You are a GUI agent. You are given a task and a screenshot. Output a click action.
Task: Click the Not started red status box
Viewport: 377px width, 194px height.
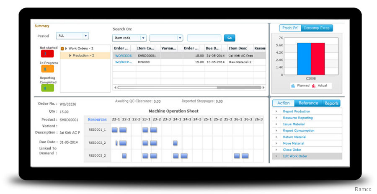click(x=47, y=54)
